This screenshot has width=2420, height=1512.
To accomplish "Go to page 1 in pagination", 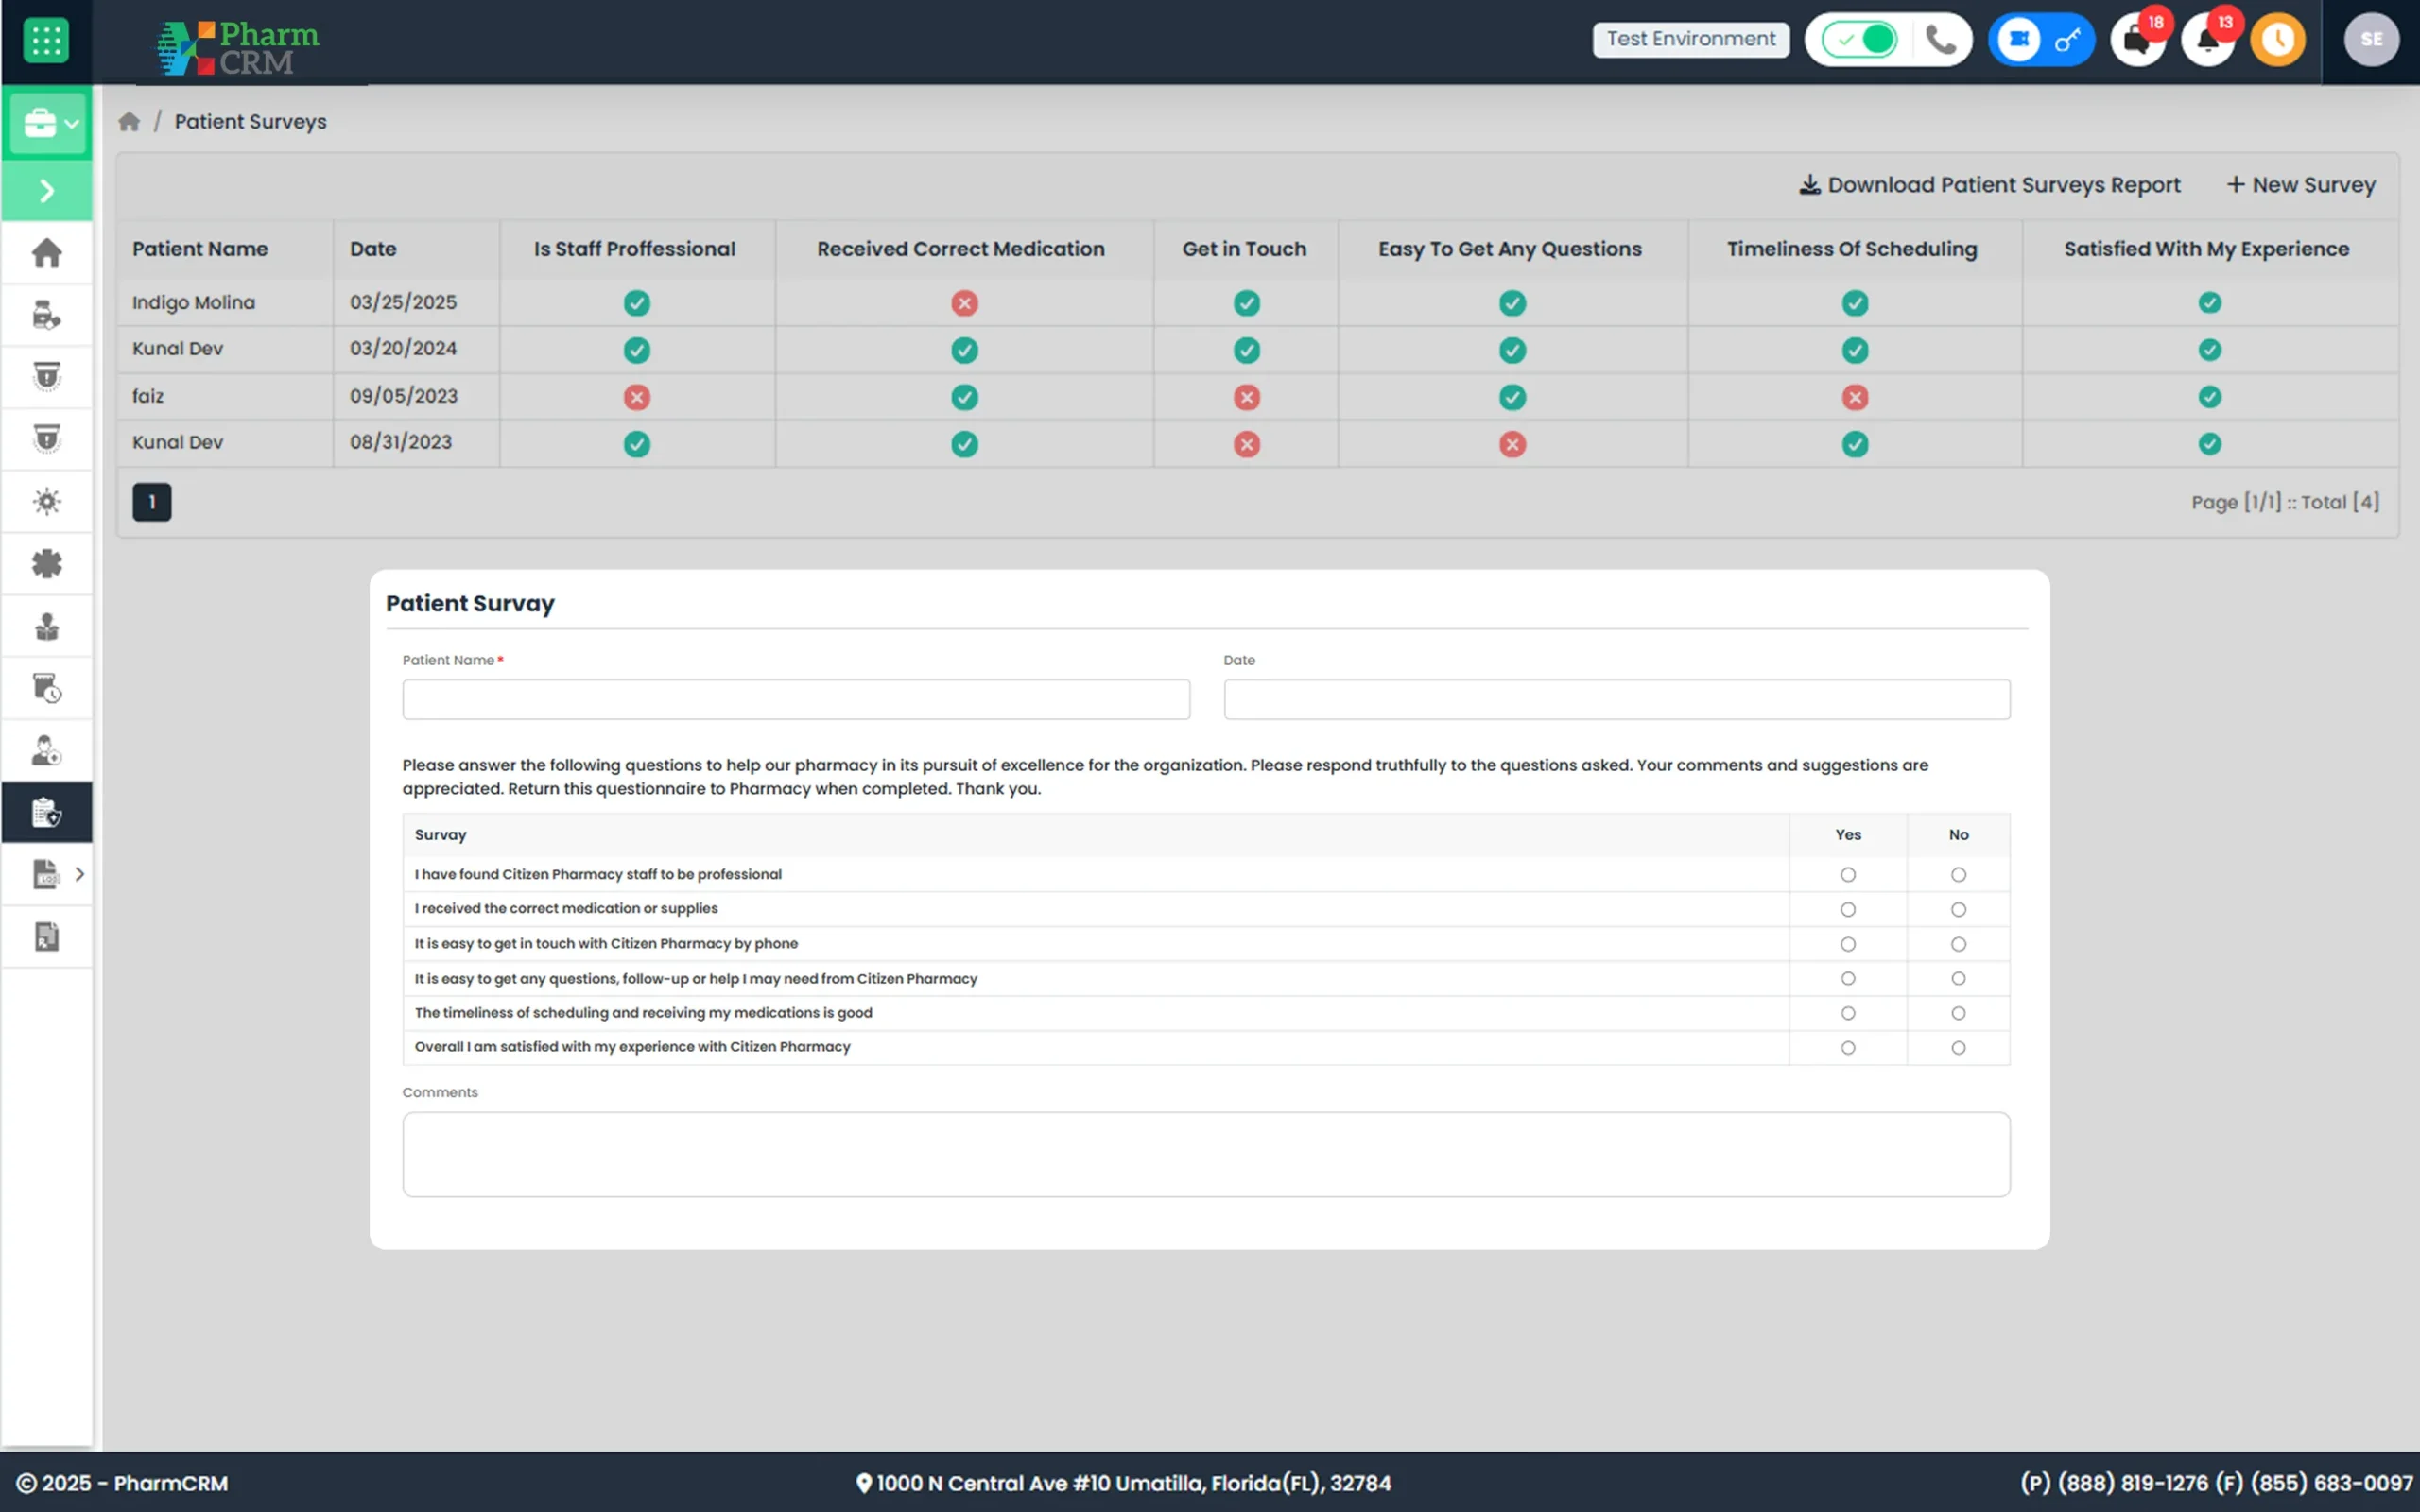I will pos(152,502).
